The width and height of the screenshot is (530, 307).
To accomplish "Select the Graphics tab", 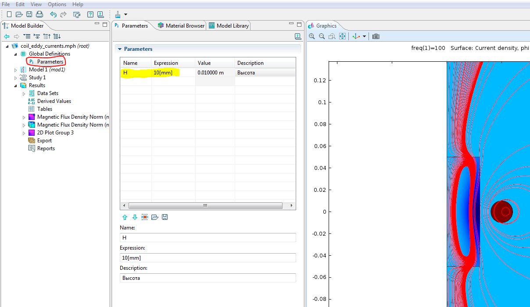I will (x=322, y=26).
